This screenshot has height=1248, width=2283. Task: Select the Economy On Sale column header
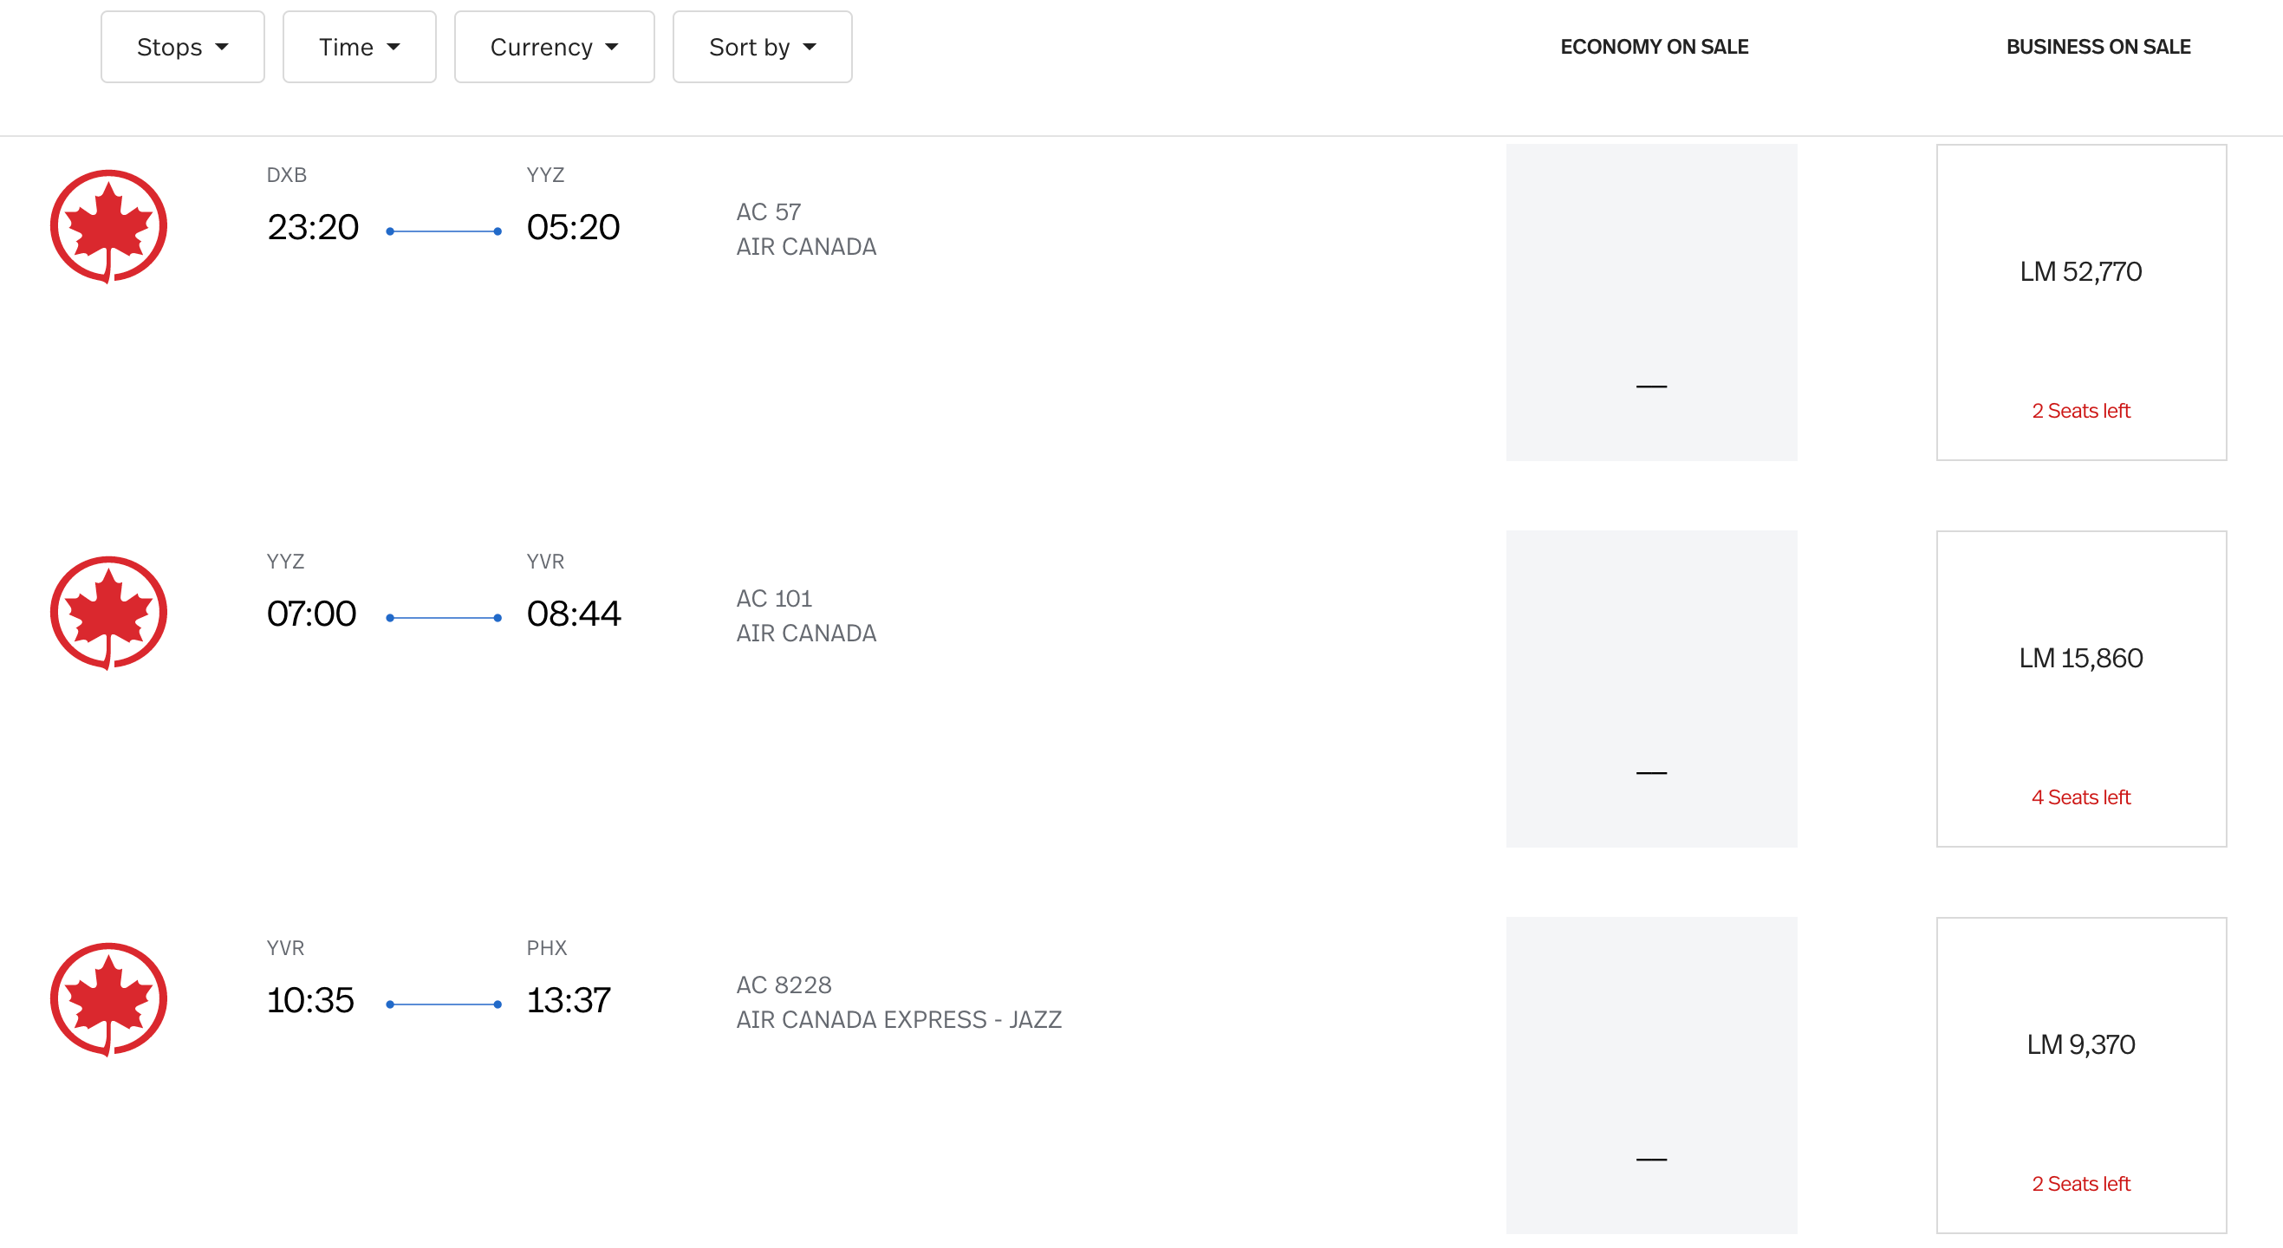[x=1654, y=47]
